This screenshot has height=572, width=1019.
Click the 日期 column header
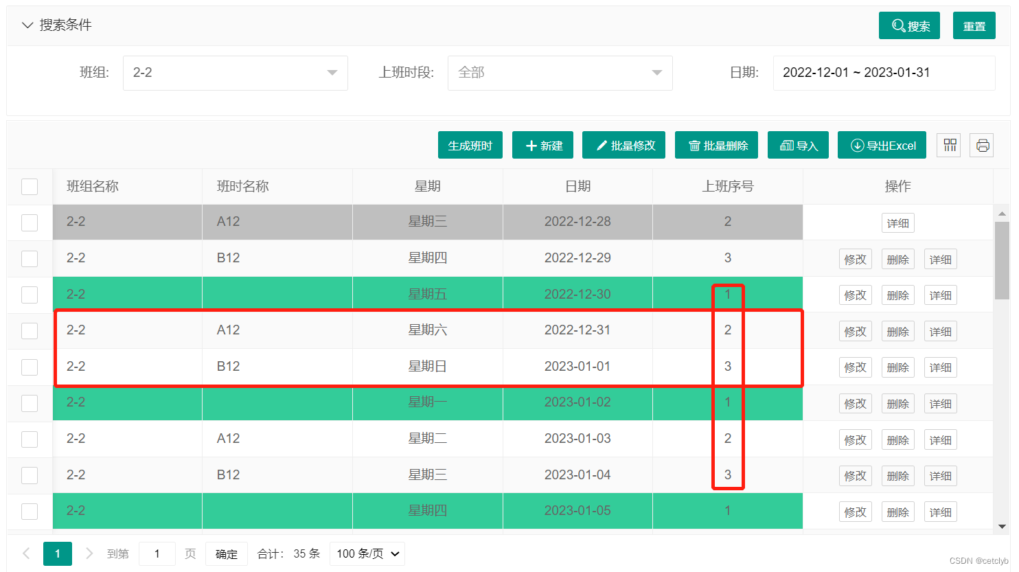point(577,187)
